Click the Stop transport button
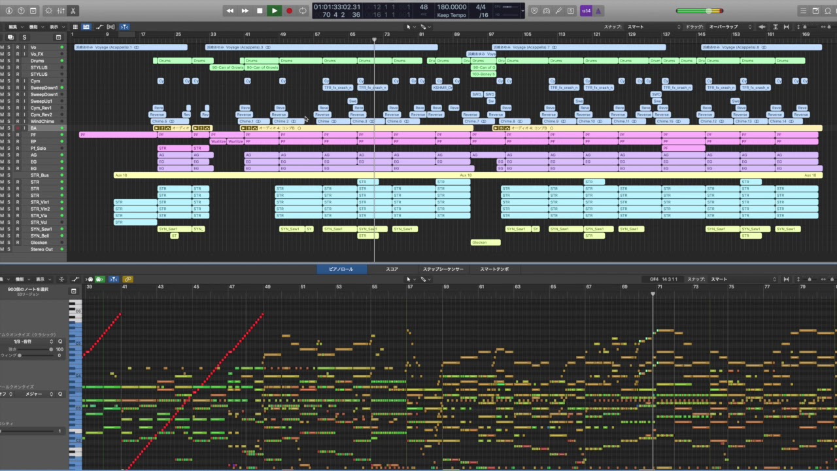This screenshot has height=471, width=837. (260, 10)
